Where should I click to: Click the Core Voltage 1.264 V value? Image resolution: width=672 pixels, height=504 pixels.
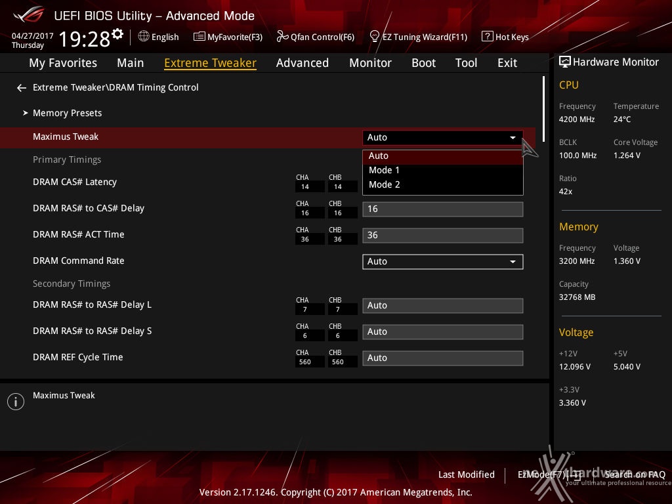coord(627,156)
